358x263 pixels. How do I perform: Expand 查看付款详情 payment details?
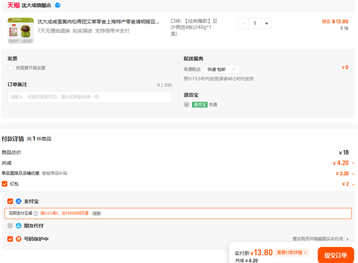[292, 253]
